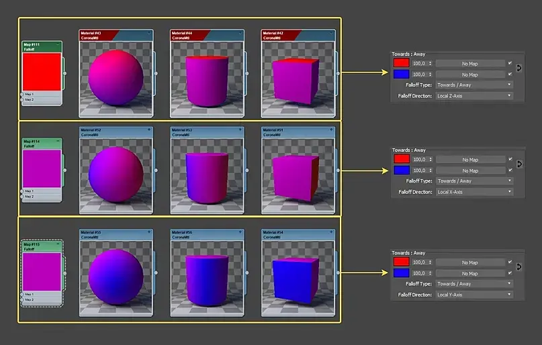Click the output socket of Material #54
This screenshot has width=542, height=345.
[x=338, y=273]
